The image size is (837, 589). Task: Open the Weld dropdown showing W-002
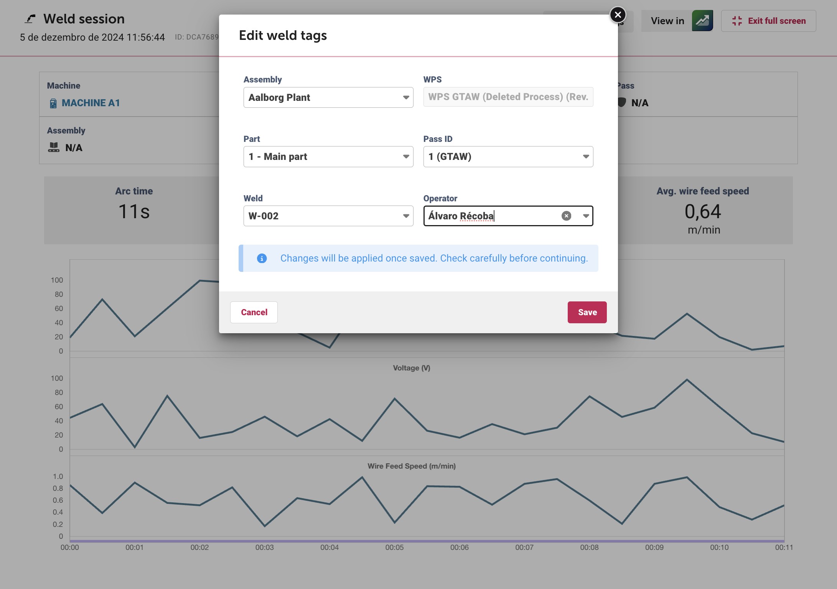click(x=328, y=216)
